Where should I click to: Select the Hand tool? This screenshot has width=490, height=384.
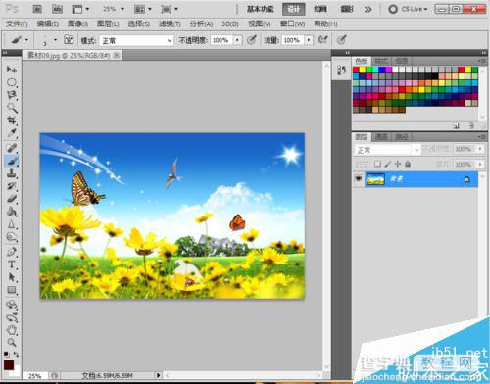pyautogui.click(x=12, y=330)
